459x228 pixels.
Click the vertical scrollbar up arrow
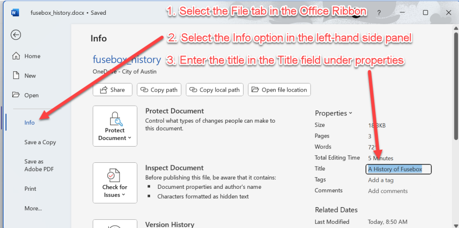click(456, 28)
